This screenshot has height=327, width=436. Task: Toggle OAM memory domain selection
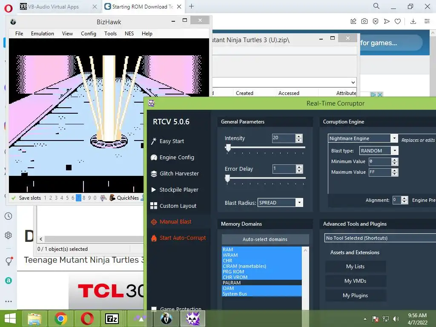tap(262, 288)
